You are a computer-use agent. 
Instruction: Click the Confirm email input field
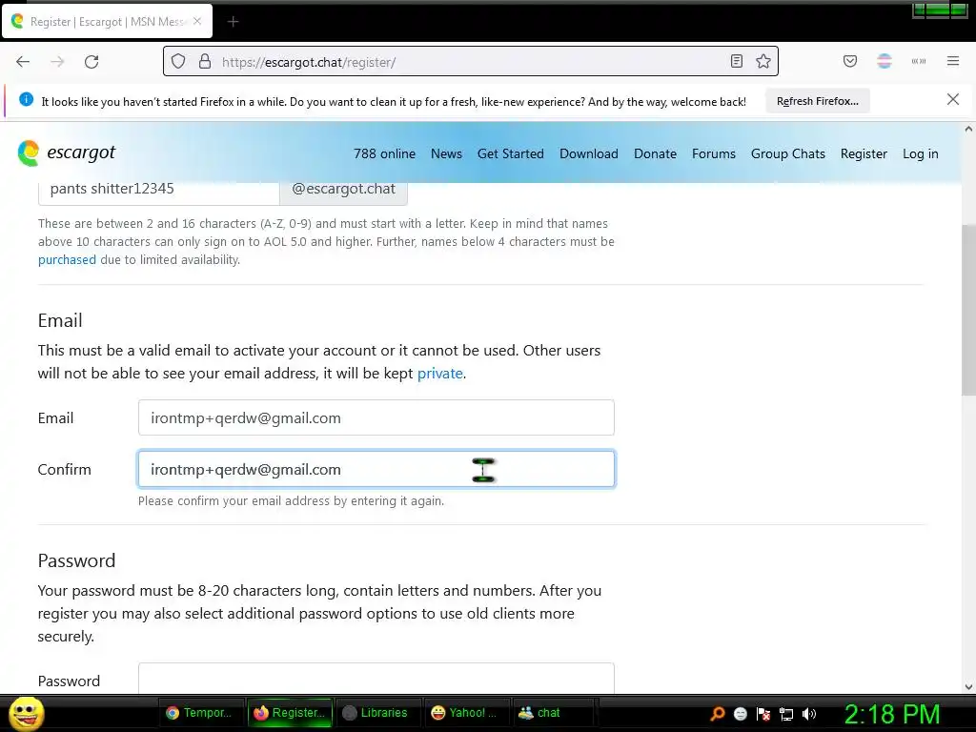coord(376,469)
